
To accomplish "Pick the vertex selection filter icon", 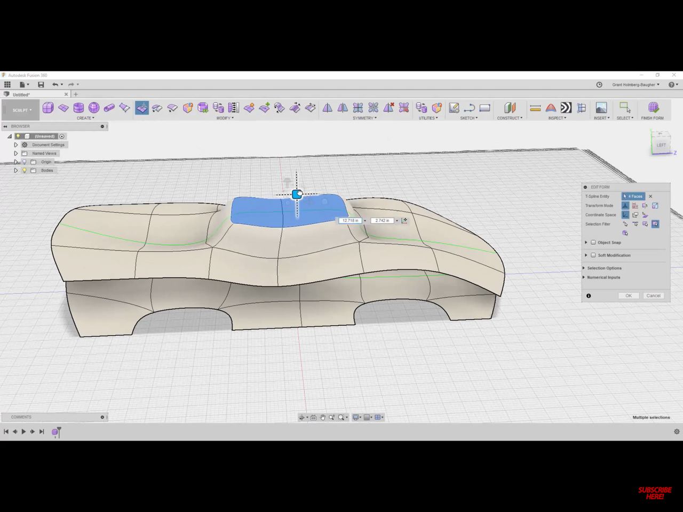I will click(x=625, y=224).
